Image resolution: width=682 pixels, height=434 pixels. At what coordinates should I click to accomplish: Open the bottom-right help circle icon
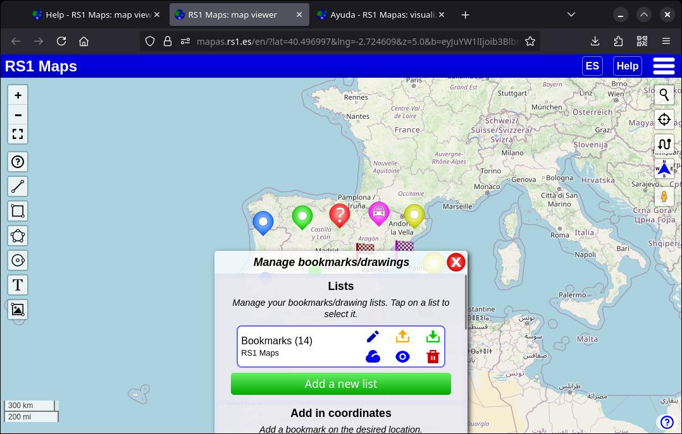pos(667,422)
